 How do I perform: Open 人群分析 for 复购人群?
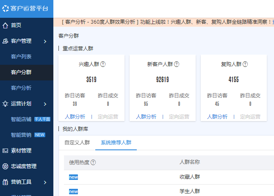click(x=217, y=117)
